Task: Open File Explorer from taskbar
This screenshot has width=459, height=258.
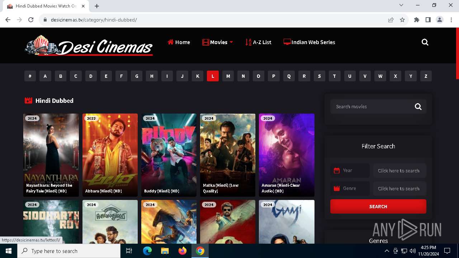Action: 165,251
